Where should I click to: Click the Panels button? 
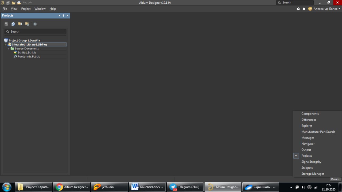335,179
